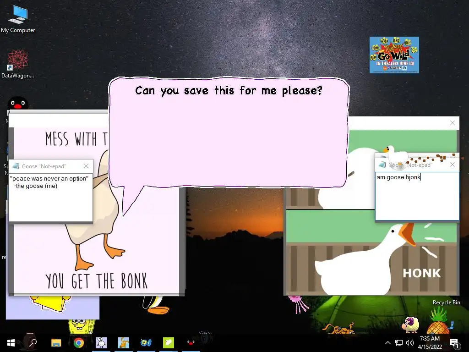Focus the left 'Goose Not-epad' title text
The image size is (469, 352).
(x=44, y=166)
